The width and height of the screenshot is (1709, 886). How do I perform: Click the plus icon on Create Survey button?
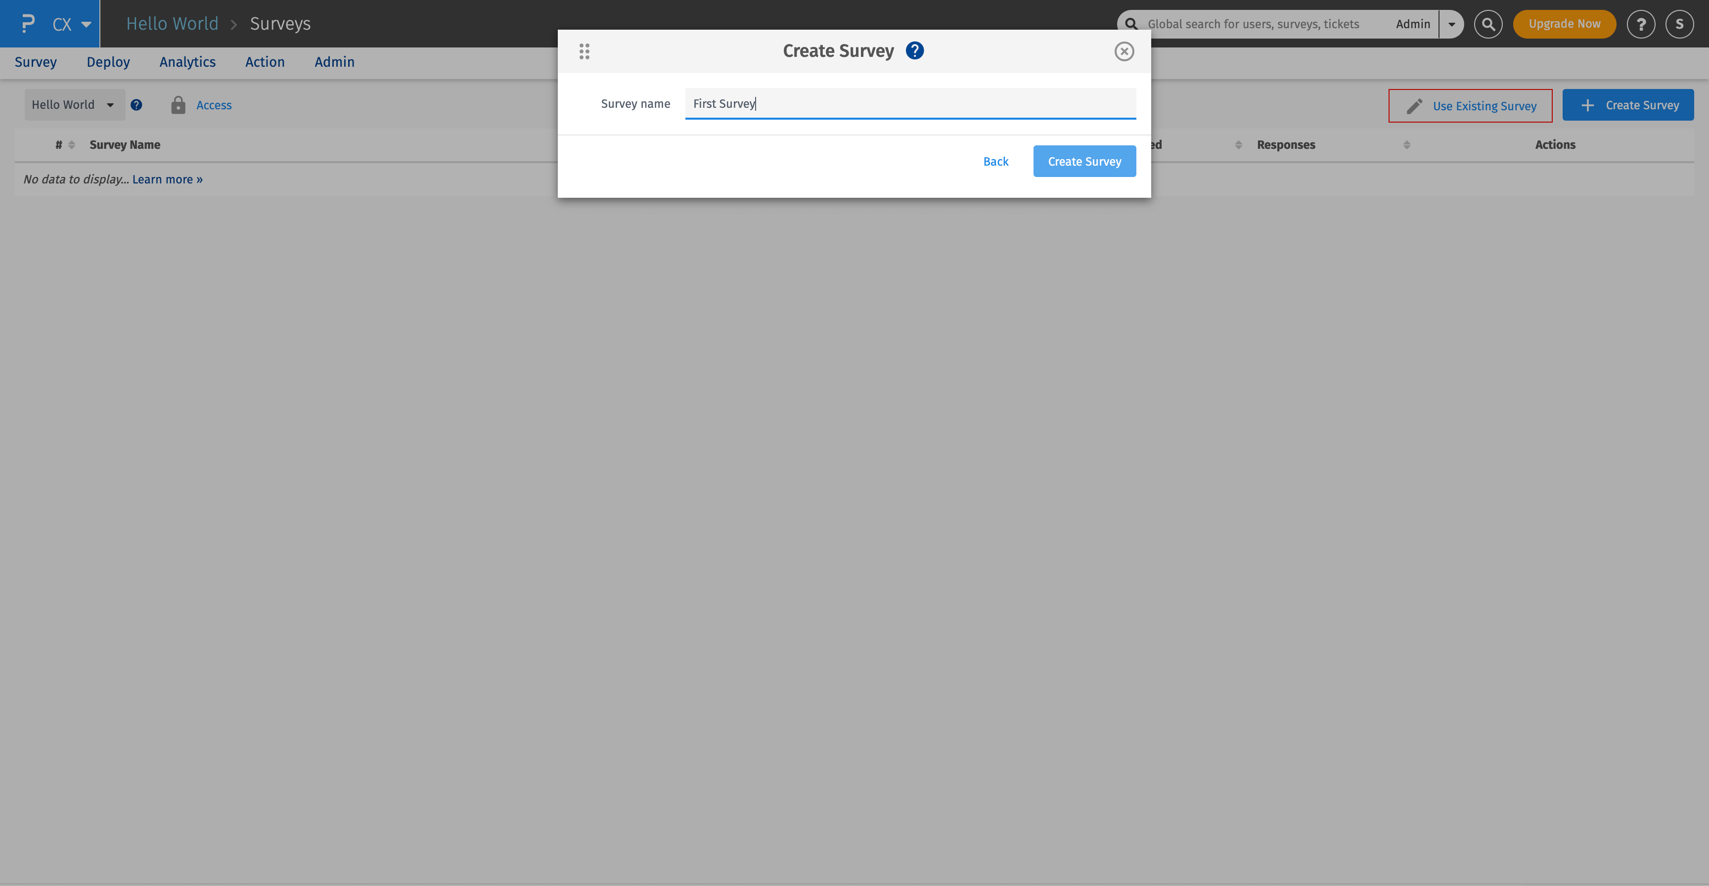[x=1588, y=105]
